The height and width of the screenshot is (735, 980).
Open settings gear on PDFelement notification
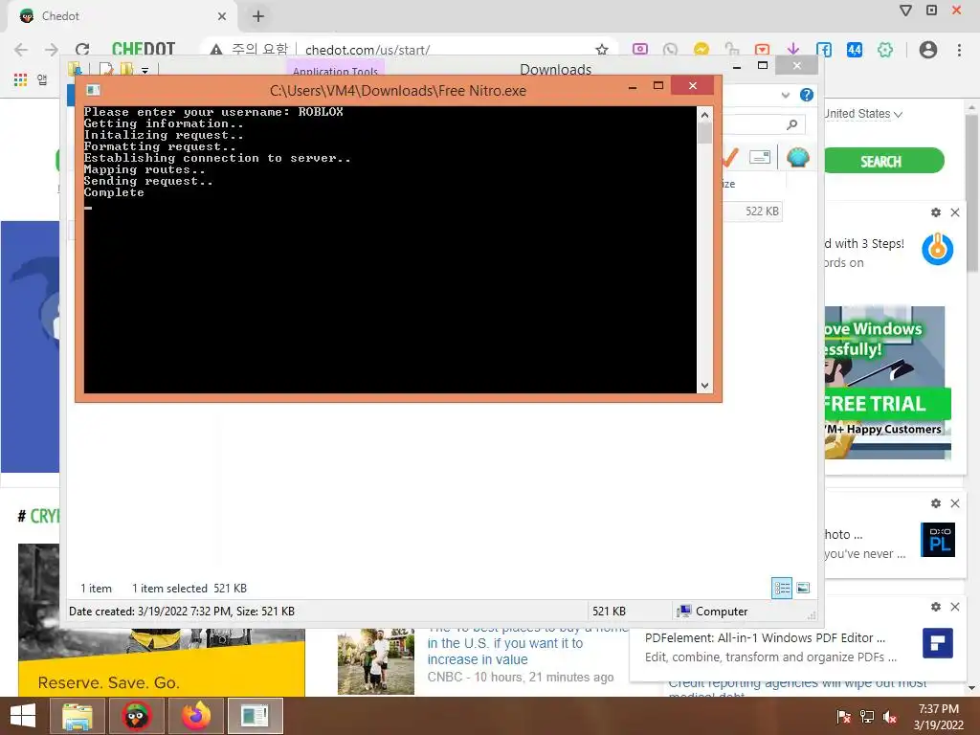pyautogui.click(x=936, y=607)
